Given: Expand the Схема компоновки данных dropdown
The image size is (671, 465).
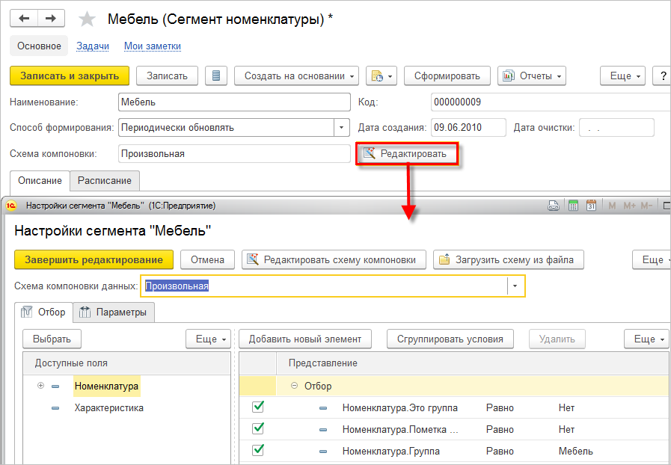Looking at the screenshot, I should click(x=515, y=286).
